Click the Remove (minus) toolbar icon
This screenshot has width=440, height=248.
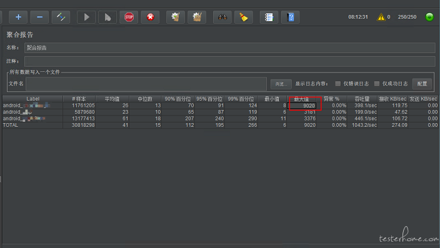(x=39, y=17)
